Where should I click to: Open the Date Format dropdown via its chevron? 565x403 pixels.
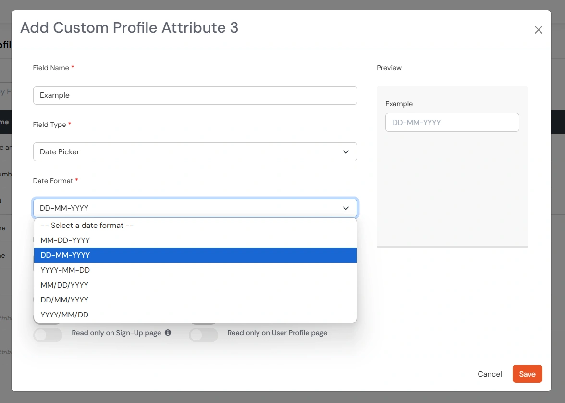pos(345,208)
